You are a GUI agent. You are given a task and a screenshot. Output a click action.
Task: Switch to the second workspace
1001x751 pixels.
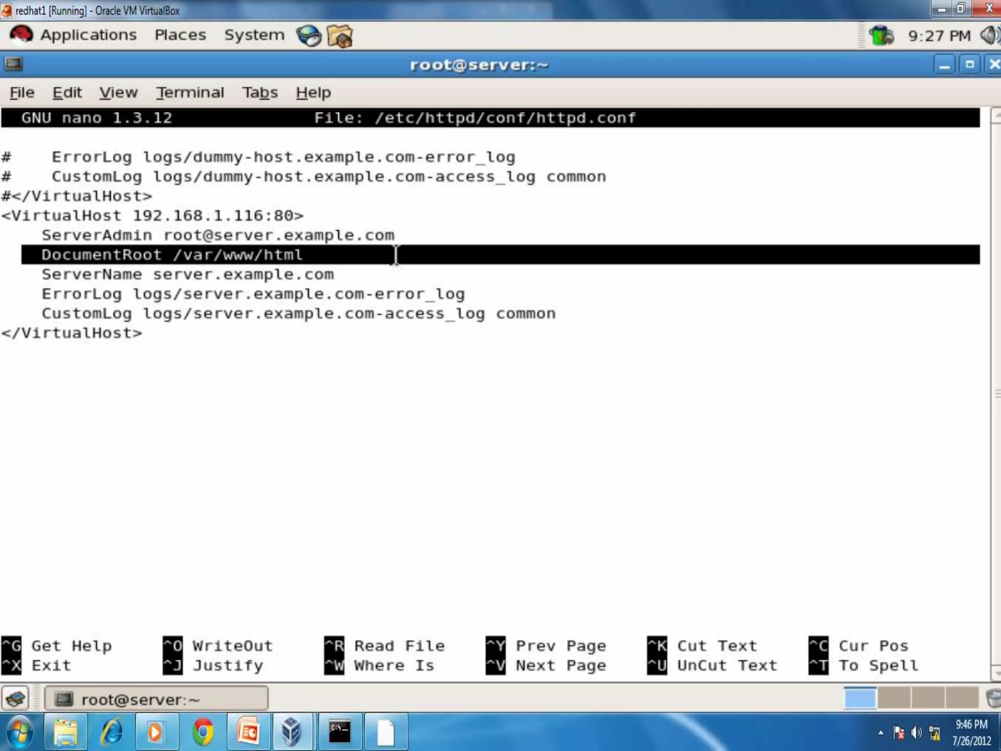[893, 698]
